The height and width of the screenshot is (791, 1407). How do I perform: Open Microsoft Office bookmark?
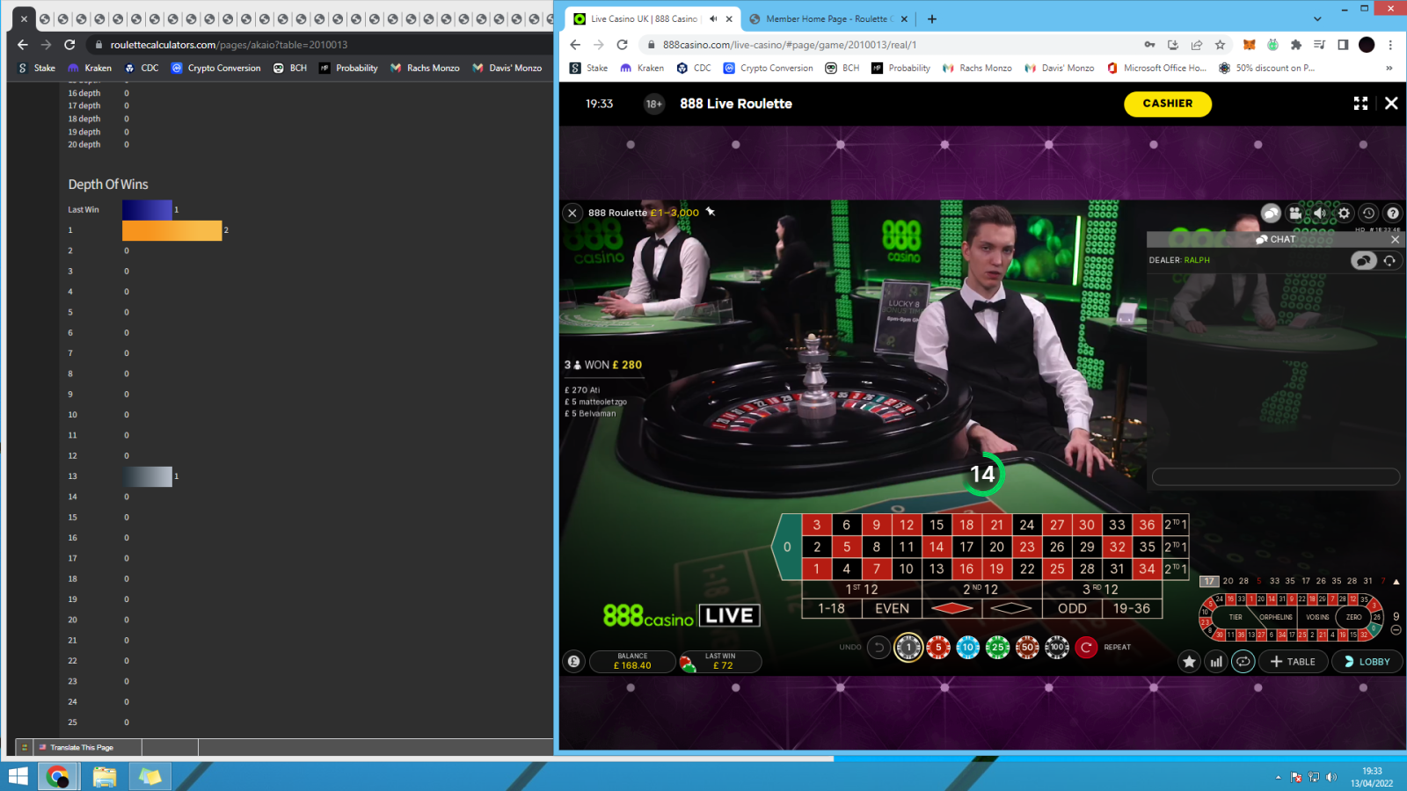point(1156,68)
